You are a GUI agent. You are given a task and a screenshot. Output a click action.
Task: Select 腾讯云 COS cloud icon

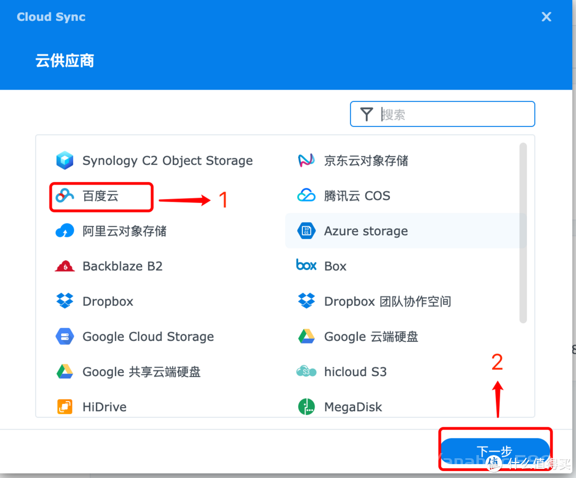(306, 195)
